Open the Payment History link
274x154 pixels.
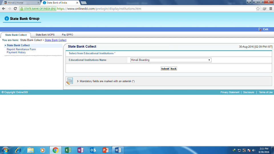click(x=16, y=52)
